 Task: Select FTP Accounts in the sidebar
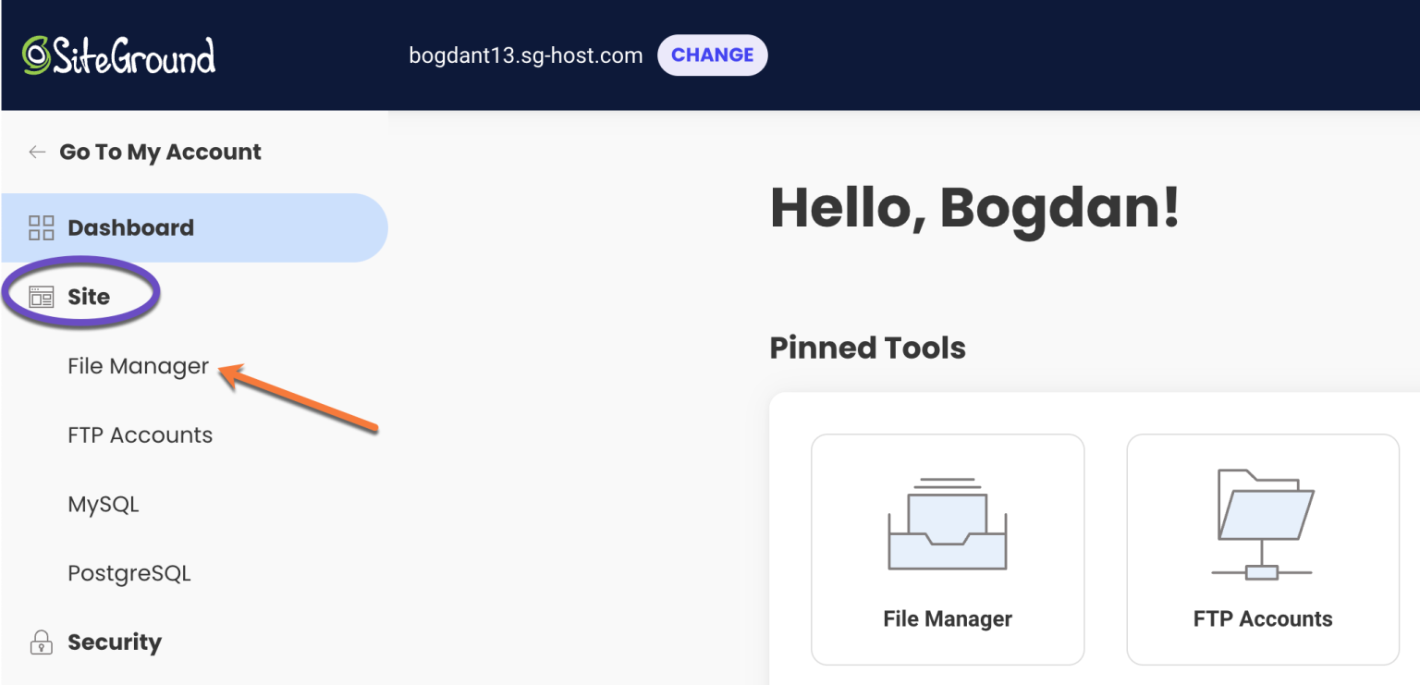coord(140,434)
